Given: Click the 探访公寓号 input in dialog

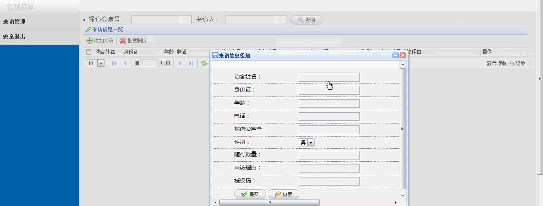Looking at the screenshot, I should (329, 130).
